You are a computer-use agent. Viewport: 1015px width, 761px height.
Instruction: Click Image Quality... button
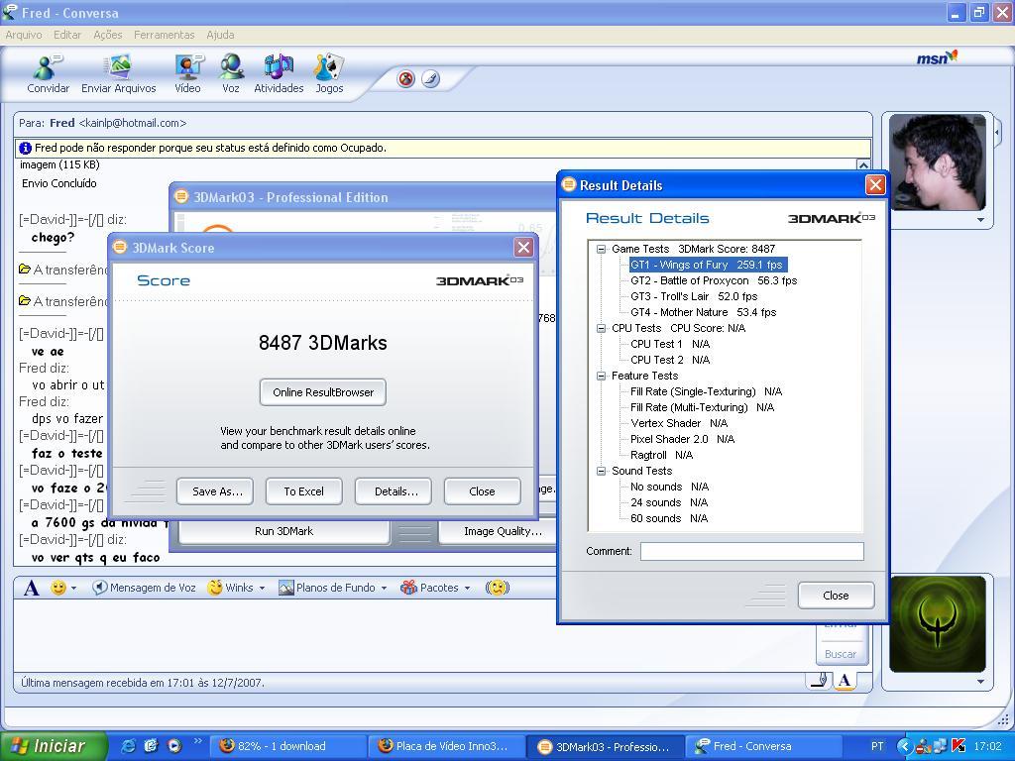click(x=498, y=531)
